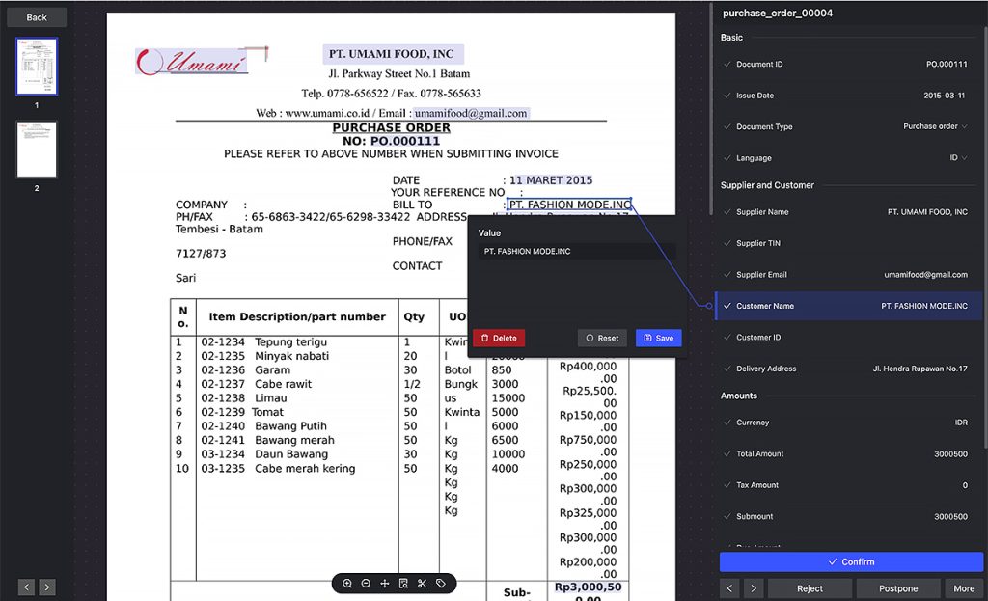988x601 pixels.
Task: Click the Submount field row
Action: (849, 516)
